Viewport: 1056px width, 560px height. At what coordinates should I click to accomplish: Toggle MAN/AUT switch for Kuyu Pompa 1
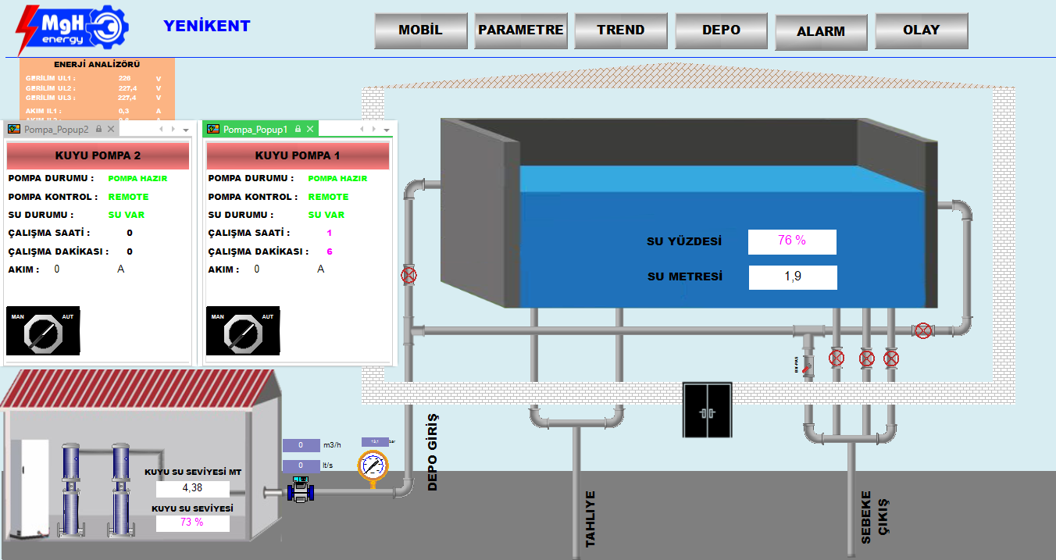pyautogui.click(x=243, y=331)
